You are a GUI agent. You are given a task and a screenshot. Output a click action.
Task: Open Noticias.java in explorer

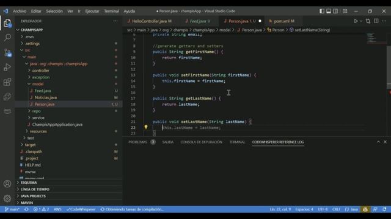pyautogui.click(x=68, y=97)
